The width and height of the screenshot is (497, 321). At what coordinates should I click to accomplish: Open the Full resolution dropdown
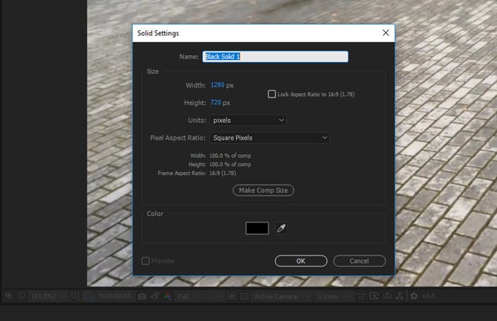pos(199,297)
